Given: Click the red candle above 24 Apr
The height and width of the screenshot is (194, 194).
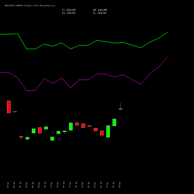Looking at the screenshot, I should (102, 133).
